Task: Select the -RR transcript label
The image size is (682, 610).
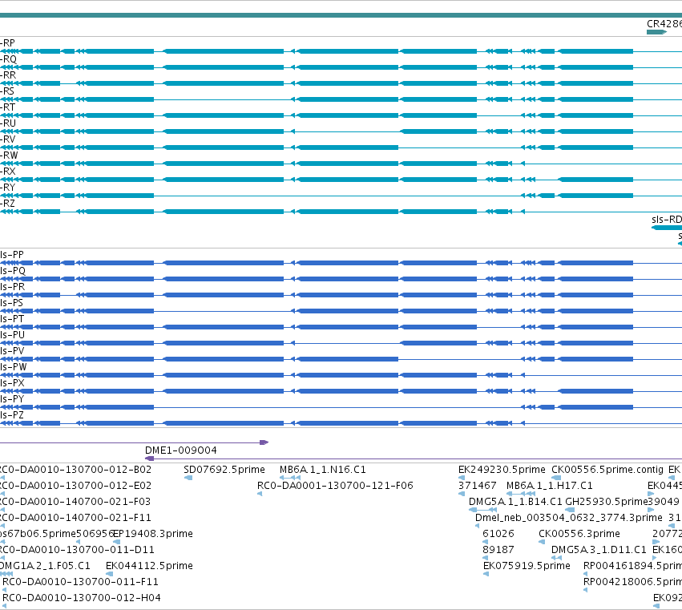Action: 8,75
